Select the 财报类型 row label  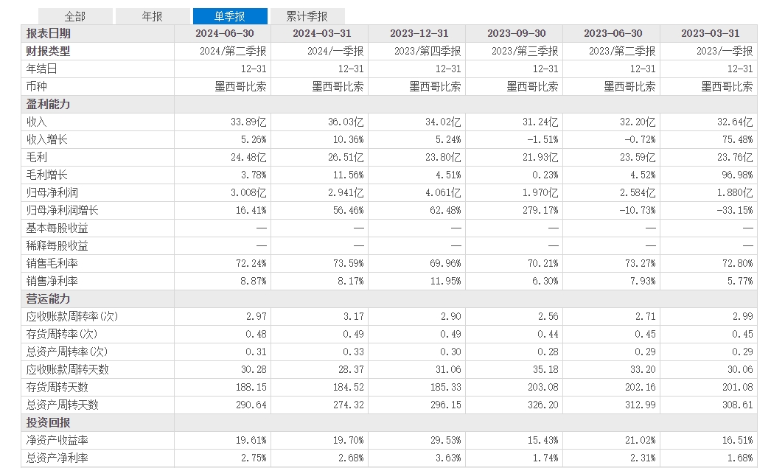click(x=48, y=51)
